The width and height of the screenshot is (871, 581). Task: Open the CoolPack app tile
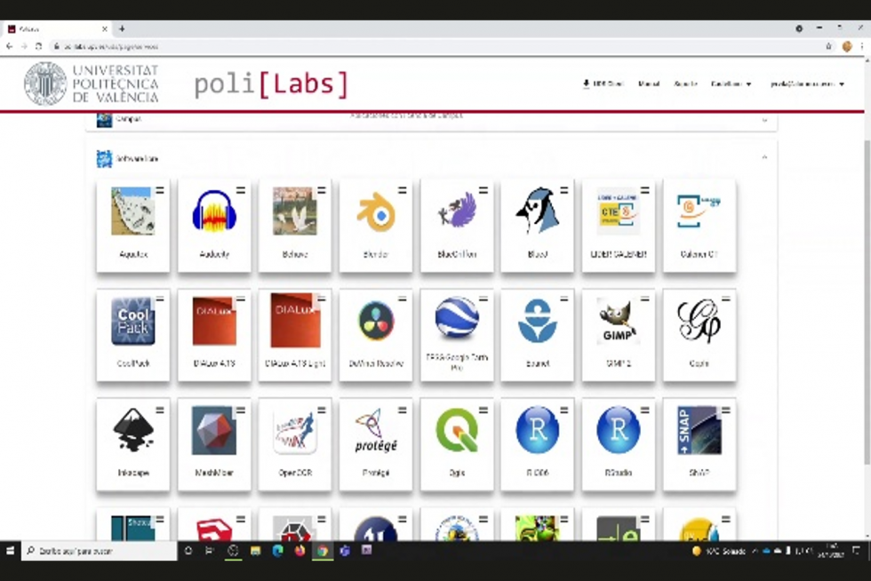coord(133,335)
